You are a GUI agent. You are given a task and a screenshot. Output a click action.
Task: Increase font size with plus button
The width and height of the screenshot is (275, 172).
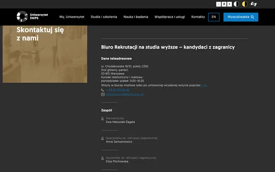229,4
